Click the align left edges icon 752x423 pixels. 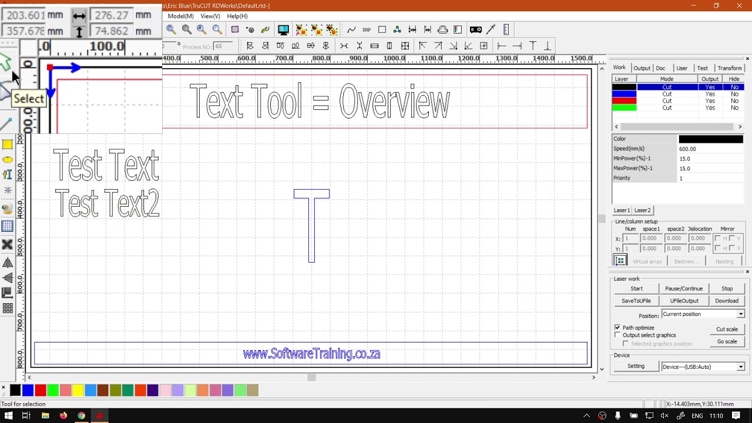[x=250, y=46]
